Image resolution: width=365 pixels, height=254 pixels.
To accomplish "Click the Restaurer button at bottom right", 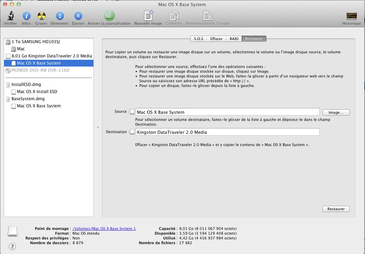I will [336, 209].
